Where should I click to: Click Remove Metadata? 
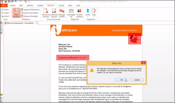[x=29, y=16]
